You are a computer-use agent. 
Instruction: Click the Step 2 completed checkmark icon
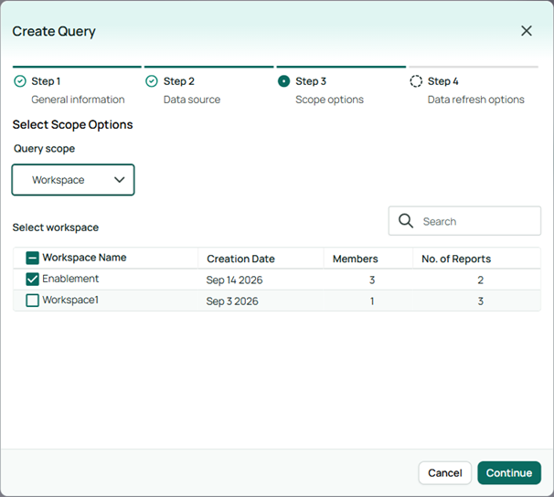click(152, 81)
